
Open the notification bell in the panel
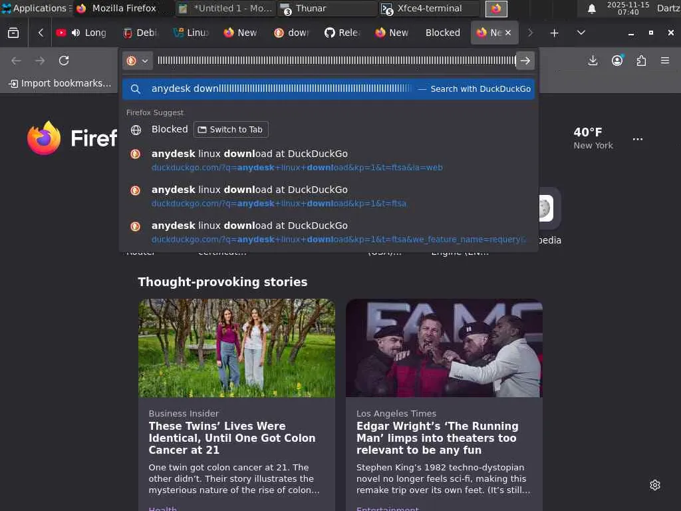[591, 9]
